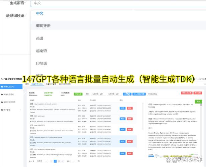Select the 'SEO techniques' keyword row text
This screenshot has width=206, height=167.
[39, 116]
